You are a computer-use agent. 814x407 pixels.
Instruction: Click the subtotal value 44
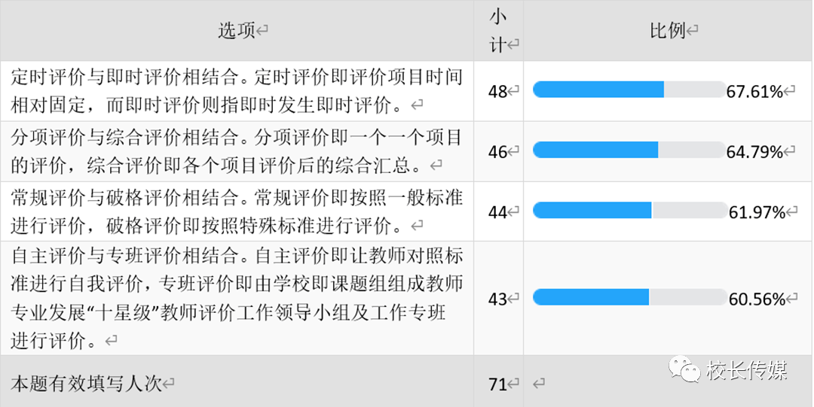click(498, 212)
